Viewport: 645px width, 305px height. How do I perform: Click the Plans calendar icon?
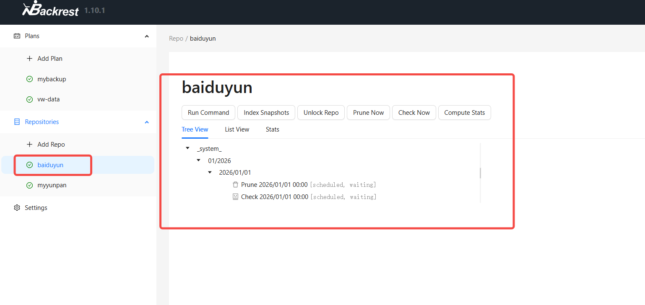click(x=17, y=36)
